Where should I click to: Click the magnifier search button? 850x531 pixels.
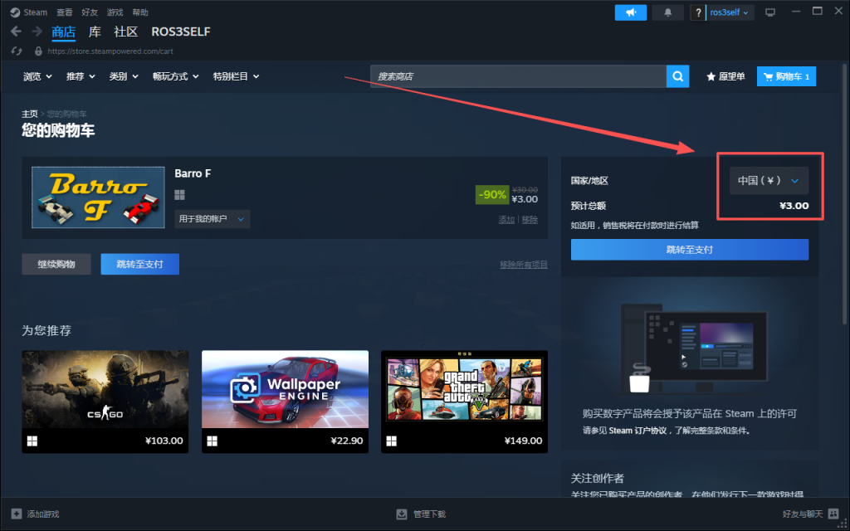677,76
